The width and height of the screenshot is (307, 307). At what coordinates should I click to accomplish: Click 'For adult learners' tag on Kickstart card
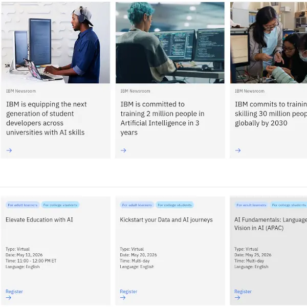click(137, 205)
